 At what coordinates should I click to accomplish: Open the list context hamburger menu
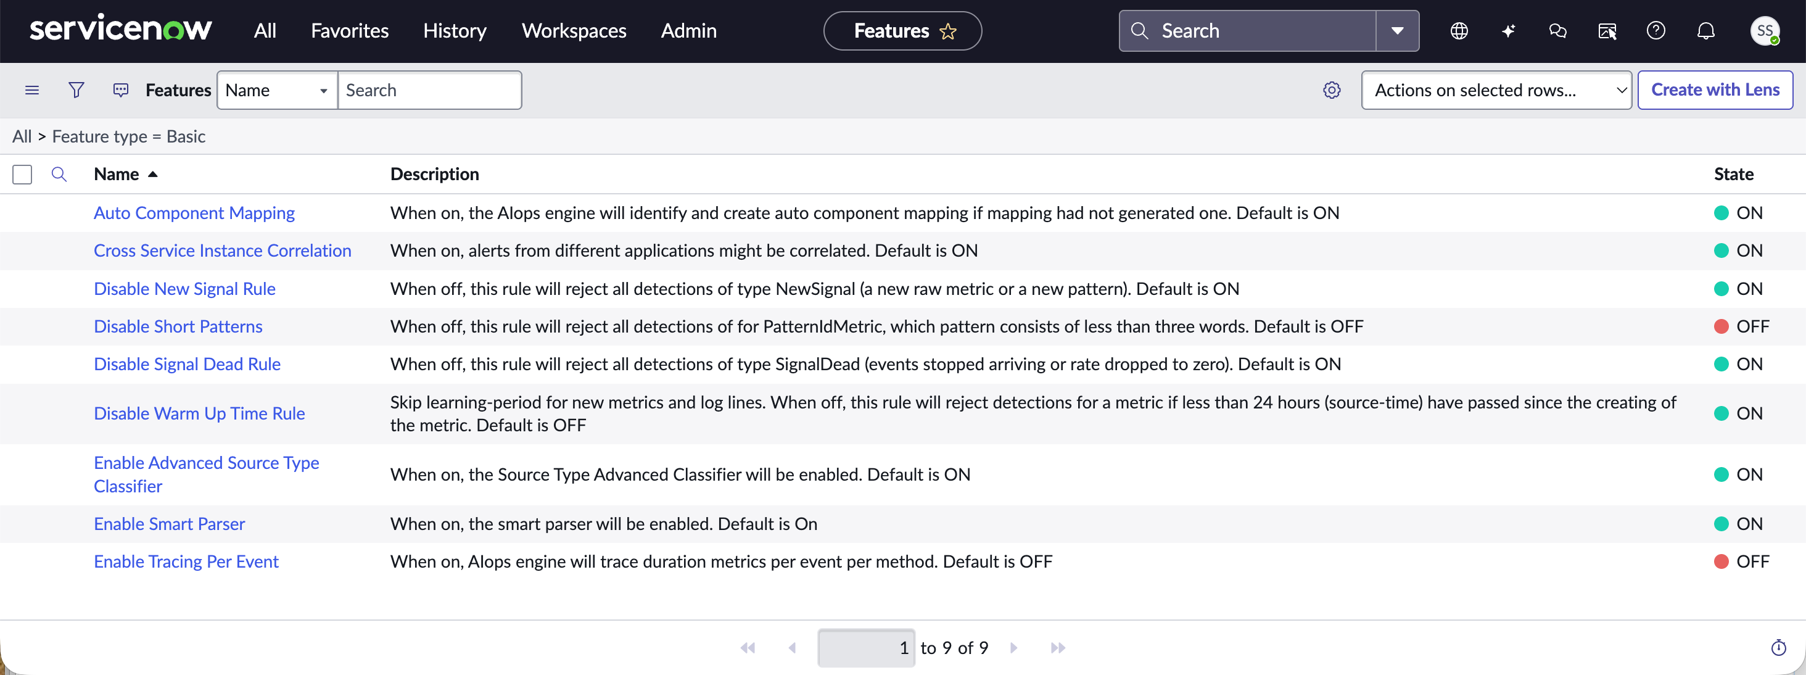pos(32,90)
